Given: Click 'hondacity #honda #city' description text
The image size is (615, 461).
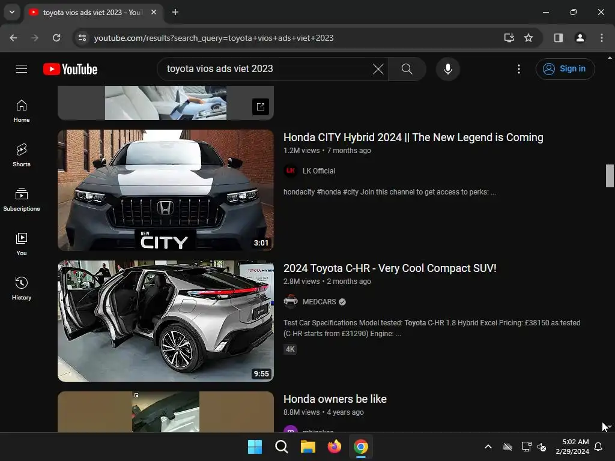Looking at the screenshot, I should click(x=389, y=192).
